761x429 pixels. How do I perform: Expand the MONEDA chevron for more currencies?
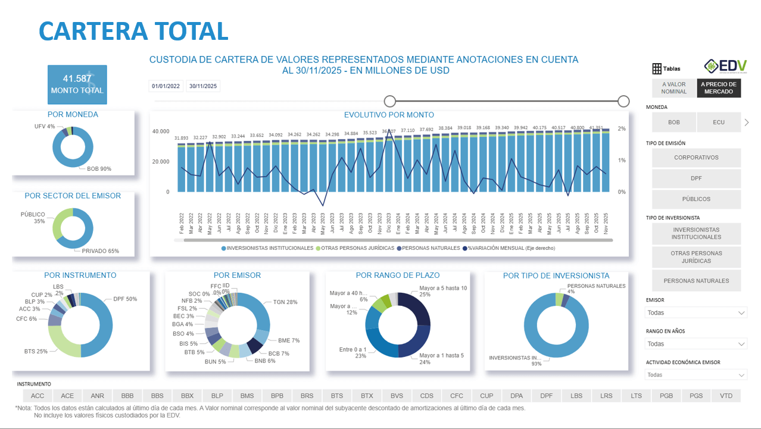click(746, 122)
